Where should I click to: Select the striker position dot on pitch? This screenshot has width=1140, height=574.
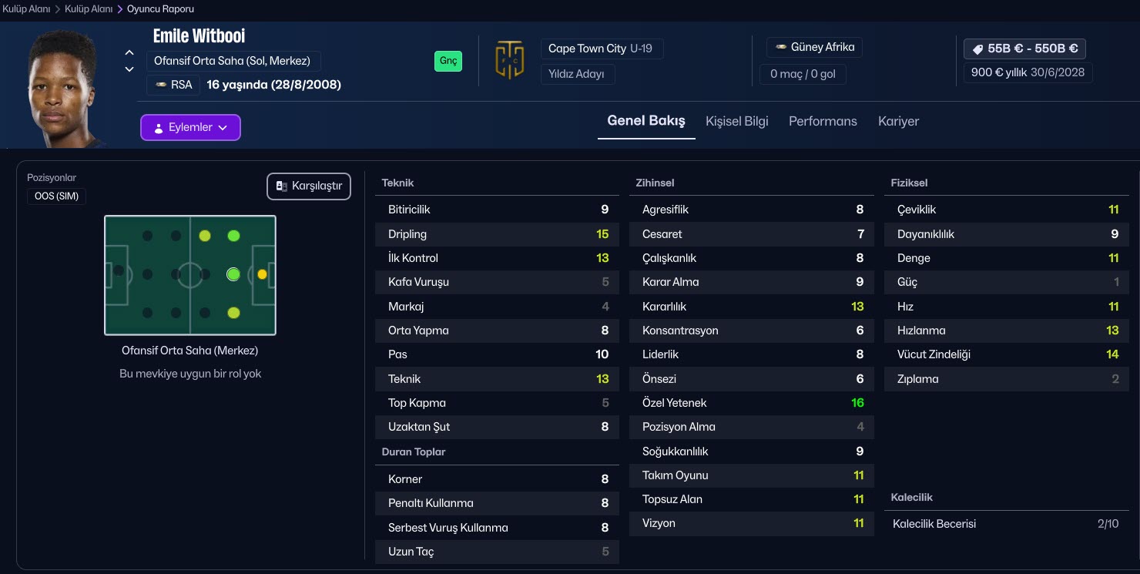click(262, 274)
